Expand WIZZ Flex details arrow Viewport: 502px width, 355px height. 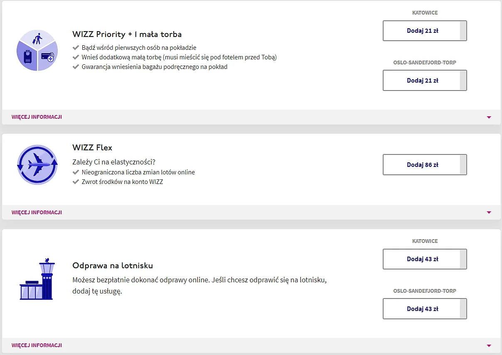[x=489, y=213]
